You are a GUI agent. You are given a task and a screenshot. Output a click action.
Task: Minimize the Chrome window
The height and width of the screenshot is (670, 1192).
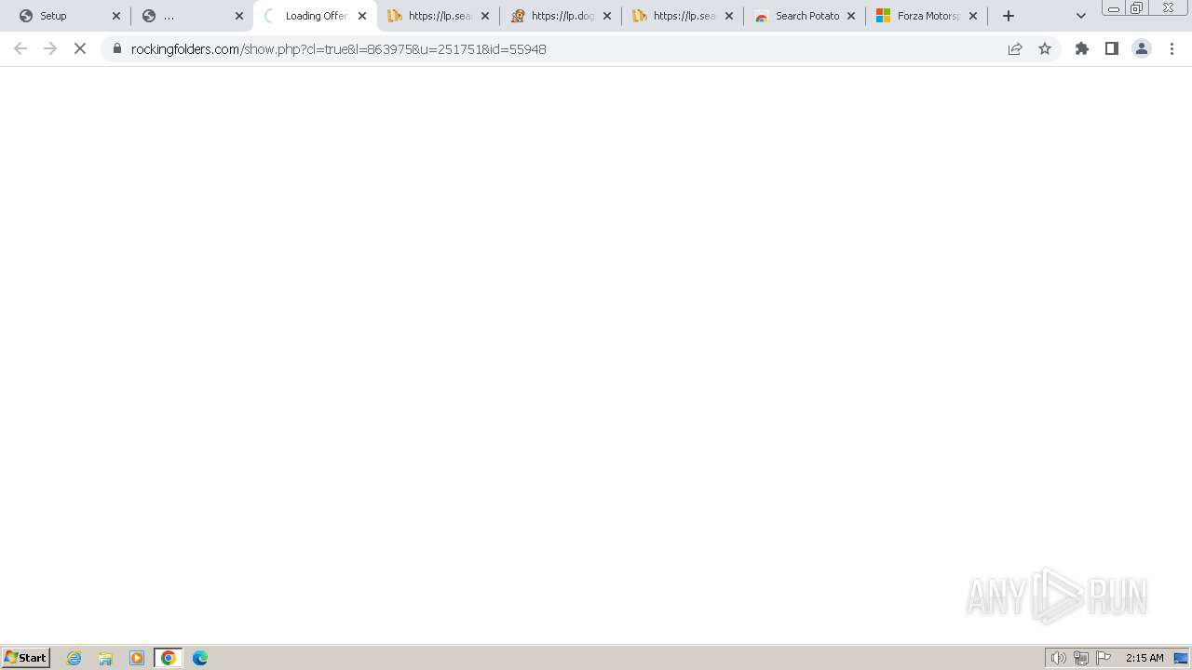pyautogui.click(x=1114, y=8)
